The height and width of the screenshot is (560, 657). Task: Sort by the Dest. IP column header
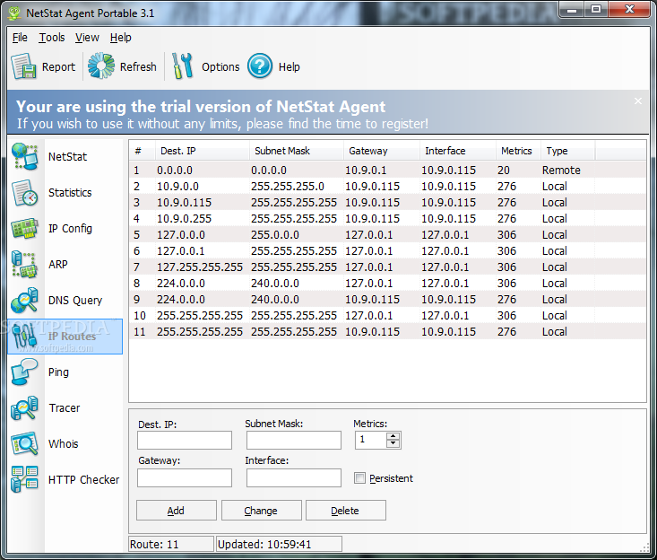pos(202,151)
